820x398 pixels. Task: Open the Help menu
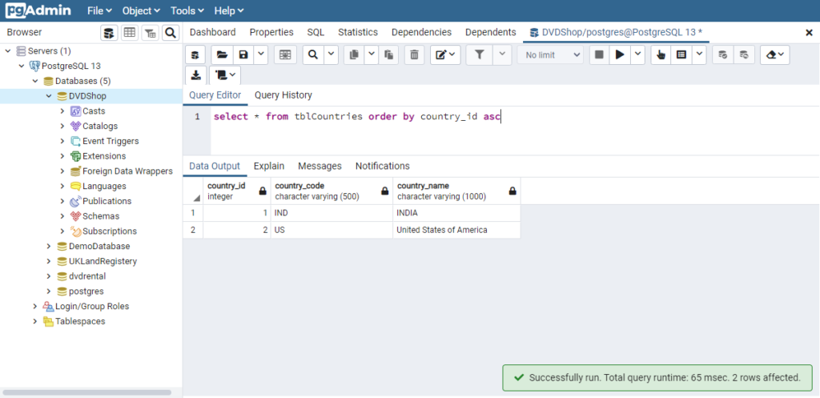(228, 10)
